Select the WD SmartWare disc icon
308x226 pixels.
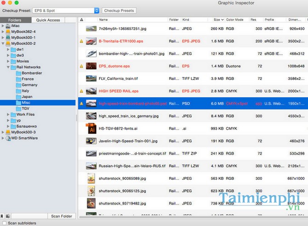[8, 138]
